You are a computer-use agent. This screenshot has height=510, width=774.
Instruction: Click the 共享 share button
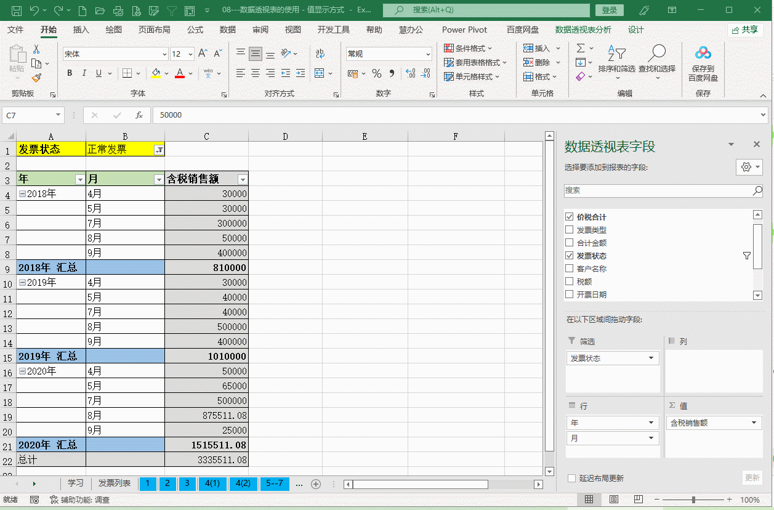745,30
